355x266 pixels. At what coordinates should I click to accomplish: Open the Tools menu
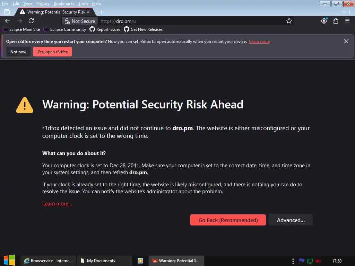83,3
